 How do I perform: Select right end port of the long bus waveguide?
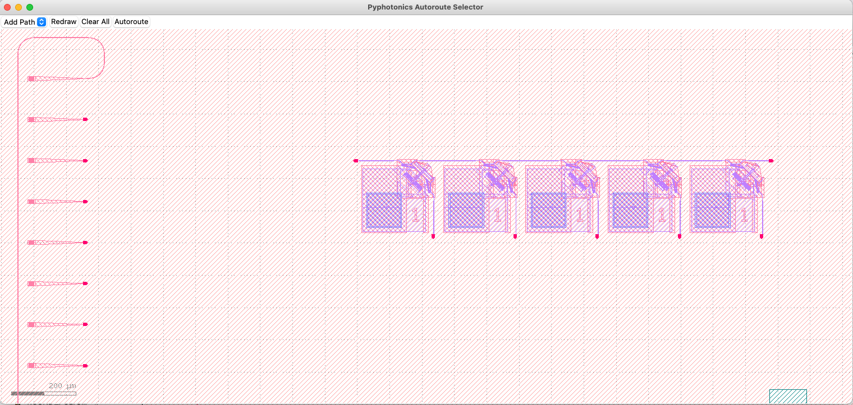point(771,161)
